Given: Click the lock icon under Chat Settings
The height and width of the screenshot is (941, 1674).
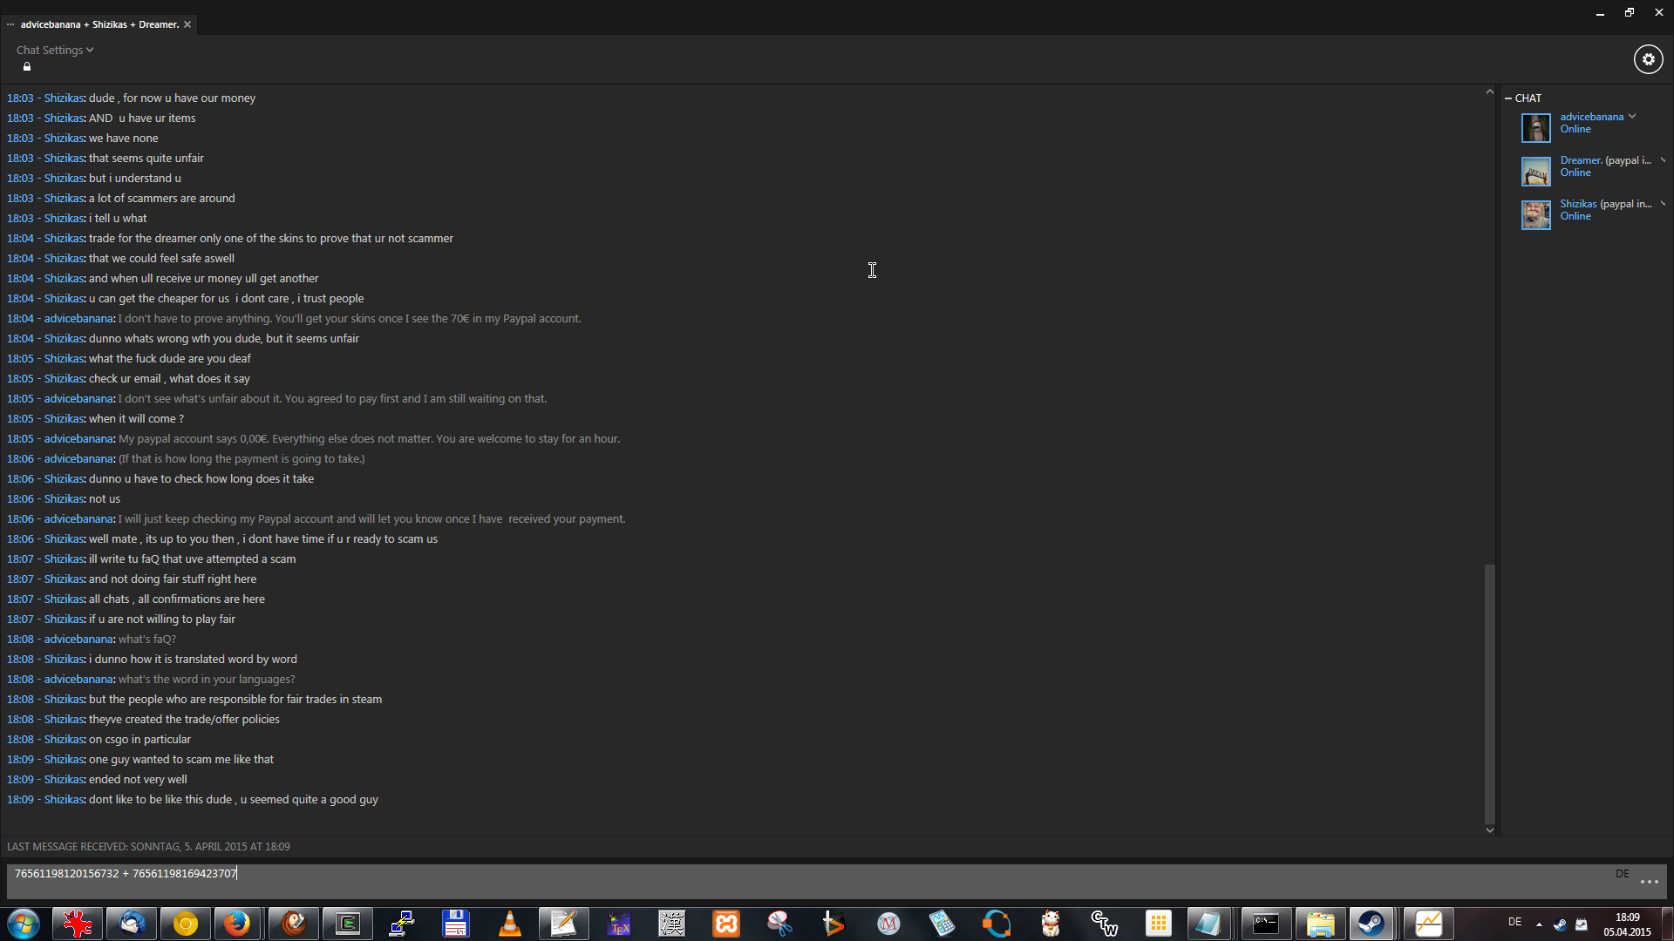Looking at the screenshot, I should (x=27, y=67).
